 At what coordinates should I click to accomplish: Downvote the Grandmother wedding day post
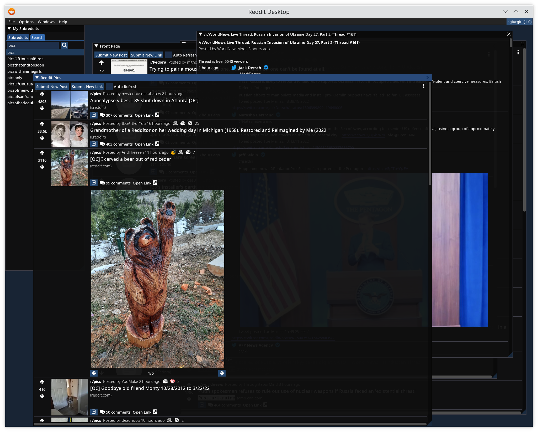click(42, 138)
